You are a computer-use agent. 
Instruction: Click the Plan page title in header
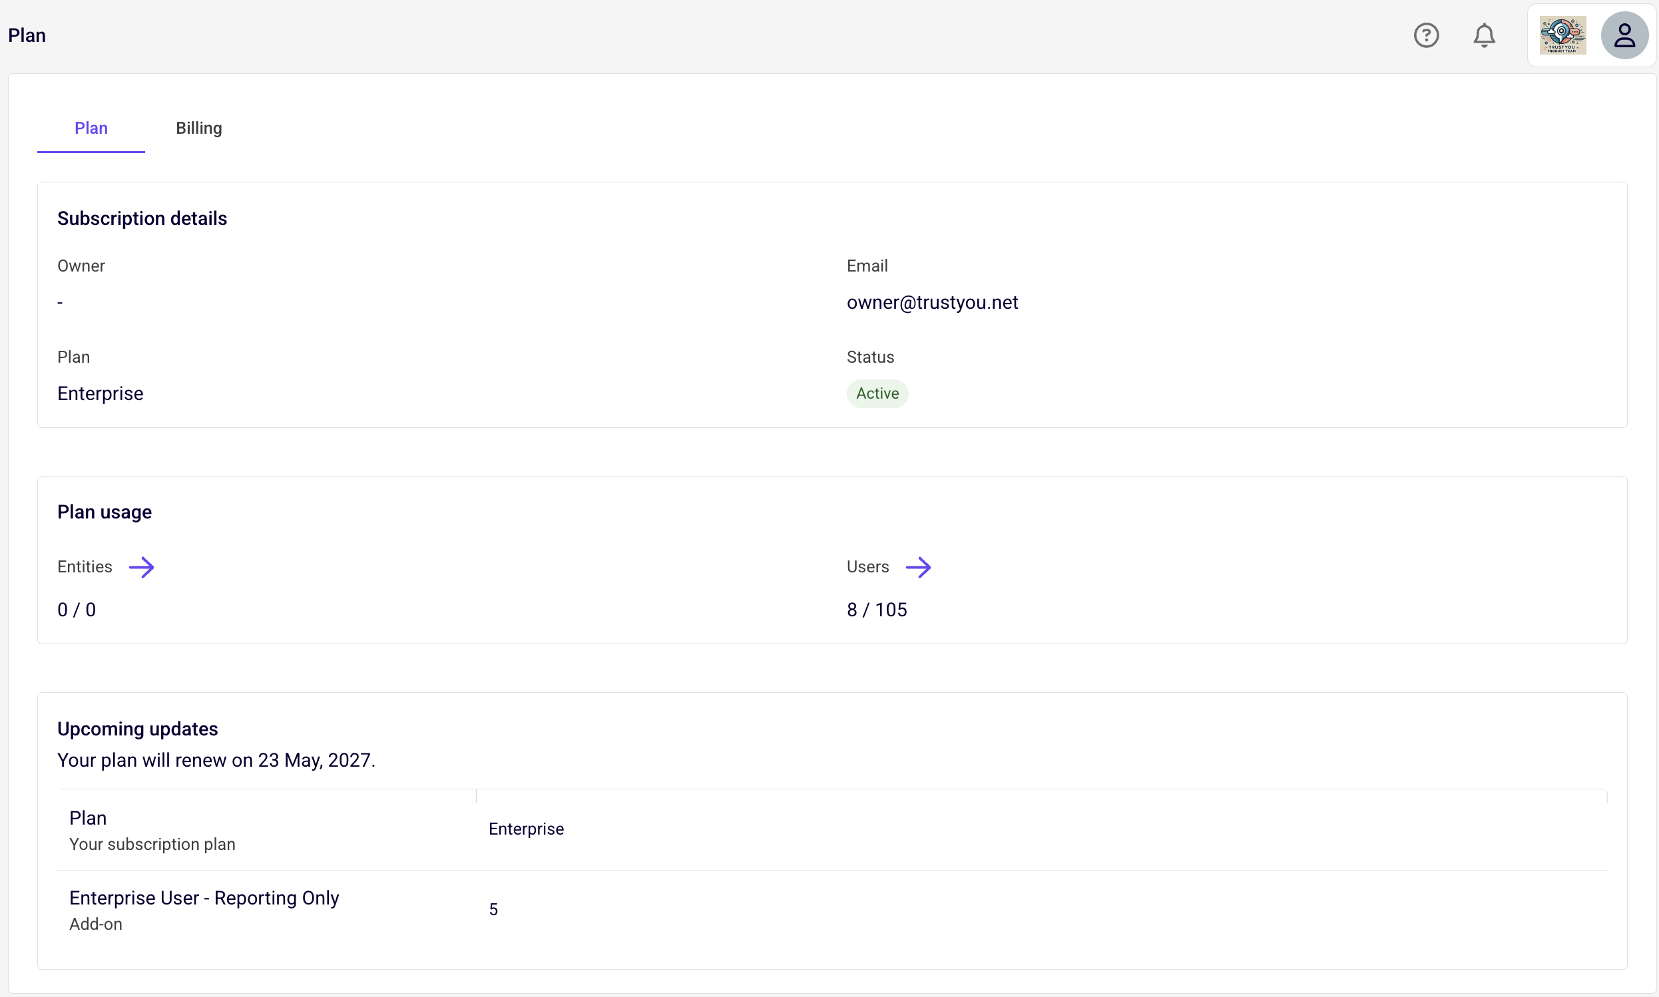pyautogui.click(x=27, y=35)
